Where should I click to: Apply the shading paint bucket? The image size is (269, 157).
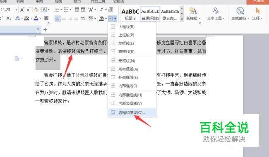[x=101, y=18]
